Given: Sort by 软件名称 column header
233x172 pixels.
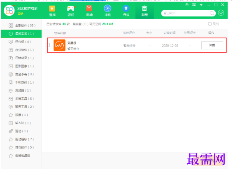Looking at the screenshot, I should coord(60,33).
